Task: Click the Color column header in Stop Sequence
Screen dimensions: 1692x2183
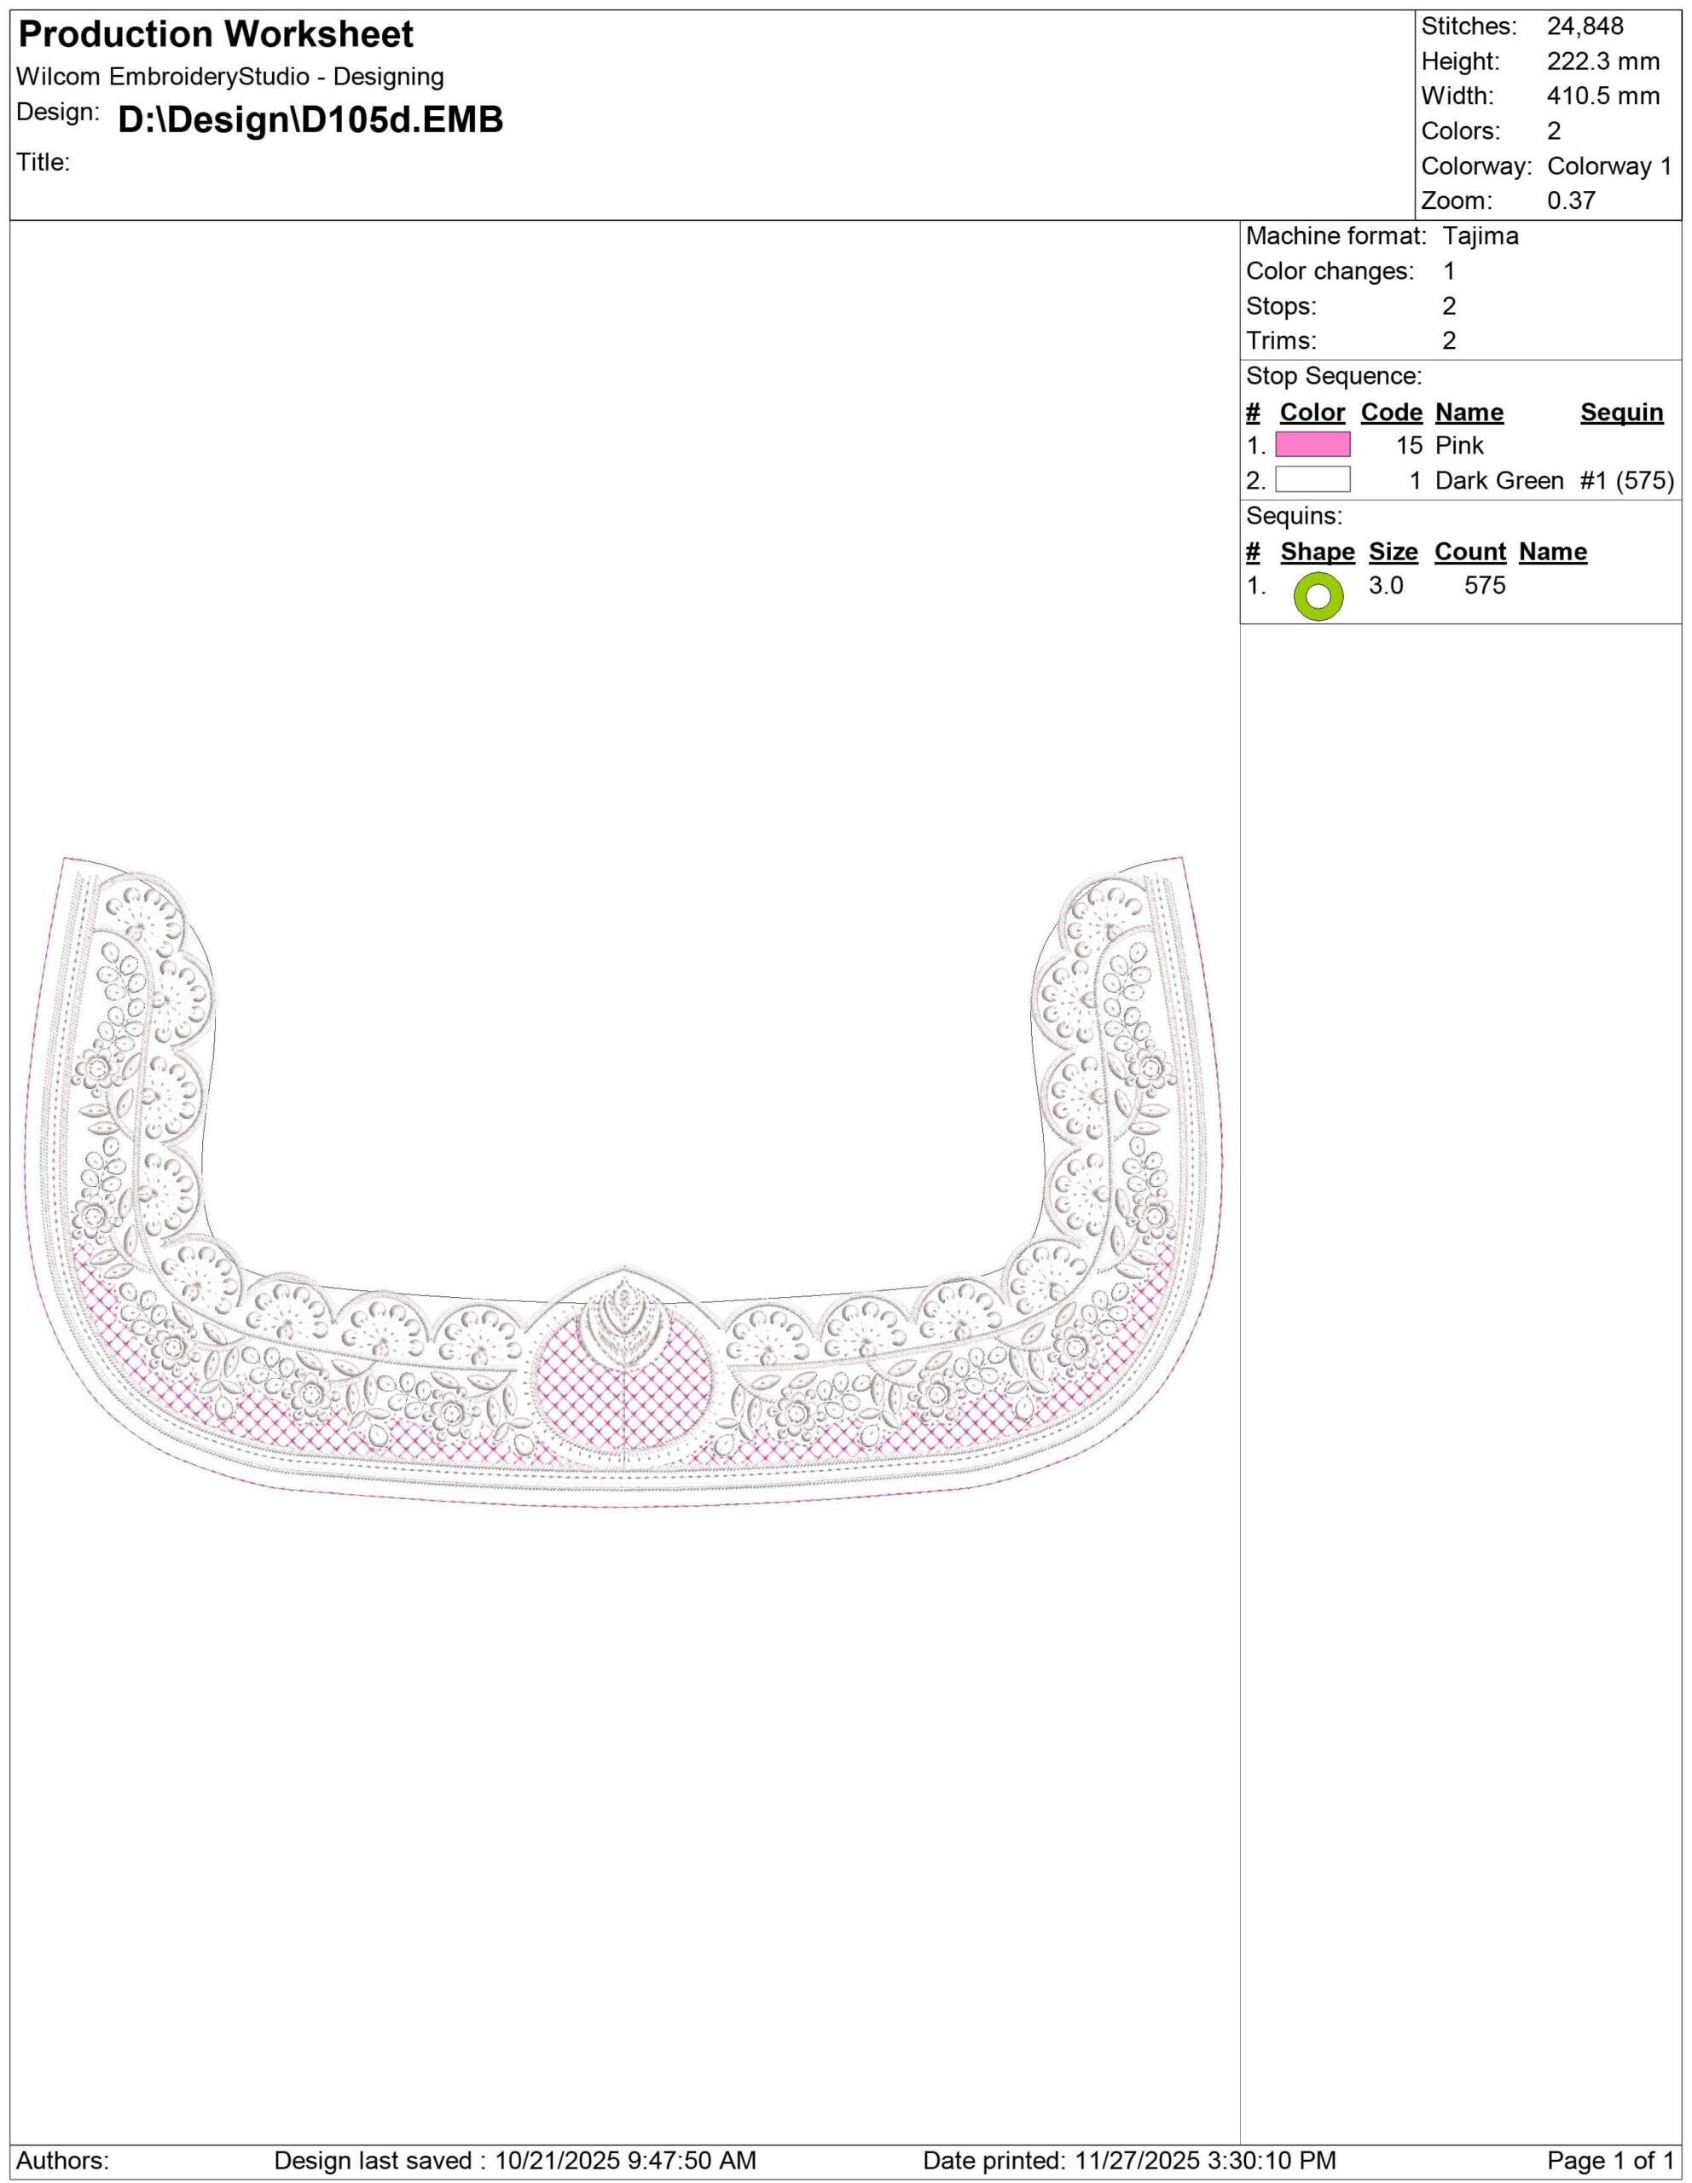Action: pyautogui.click(x=1312, y=413)
